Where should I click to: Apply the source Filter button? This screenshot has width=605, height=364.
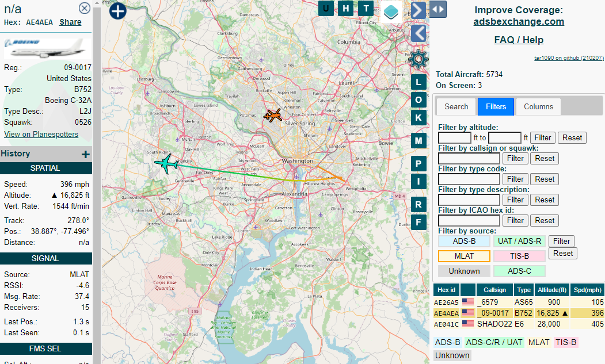pos(561,242)
